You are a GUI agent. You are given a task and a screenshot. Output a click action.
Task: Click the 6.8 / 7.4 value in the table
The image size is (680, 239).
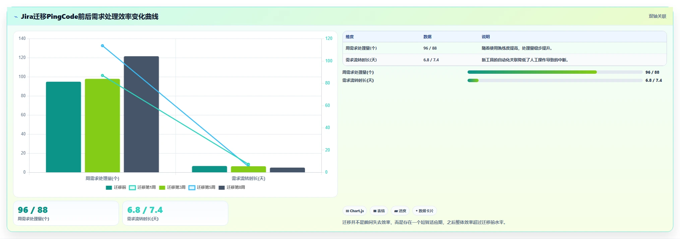tap(431, 60)
